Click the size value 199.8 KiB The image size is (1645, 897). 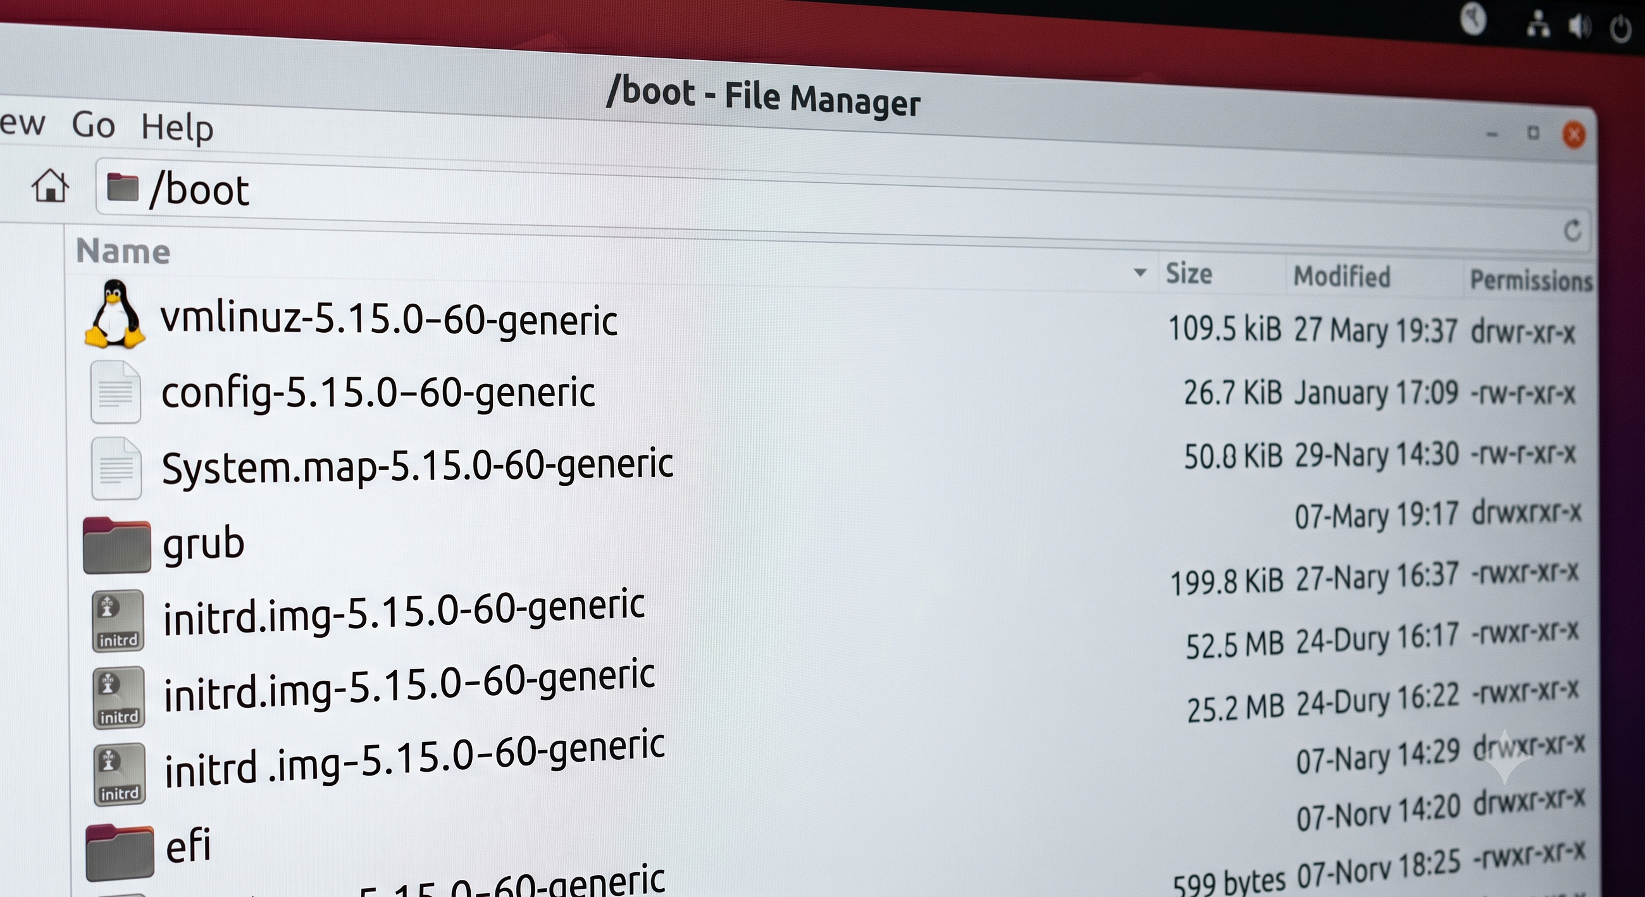coord(1226,581)
